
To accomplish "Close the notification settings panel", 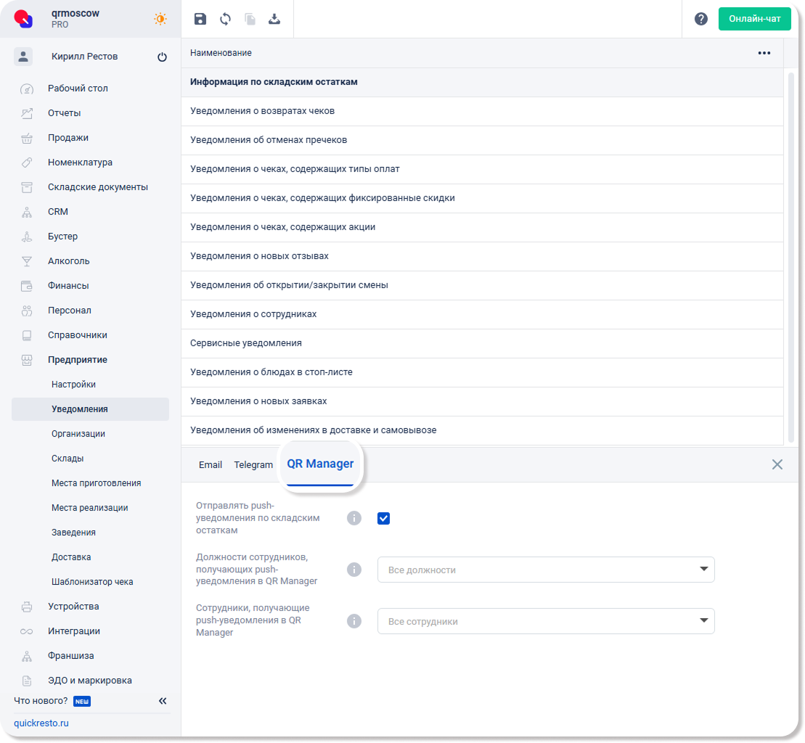I will point(777,464).
